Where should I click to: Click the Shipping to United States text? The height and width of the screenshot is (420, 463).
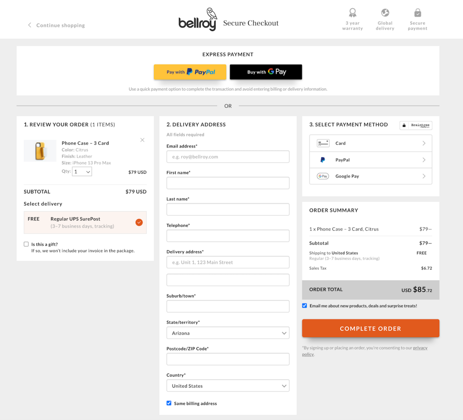[334, 253]
